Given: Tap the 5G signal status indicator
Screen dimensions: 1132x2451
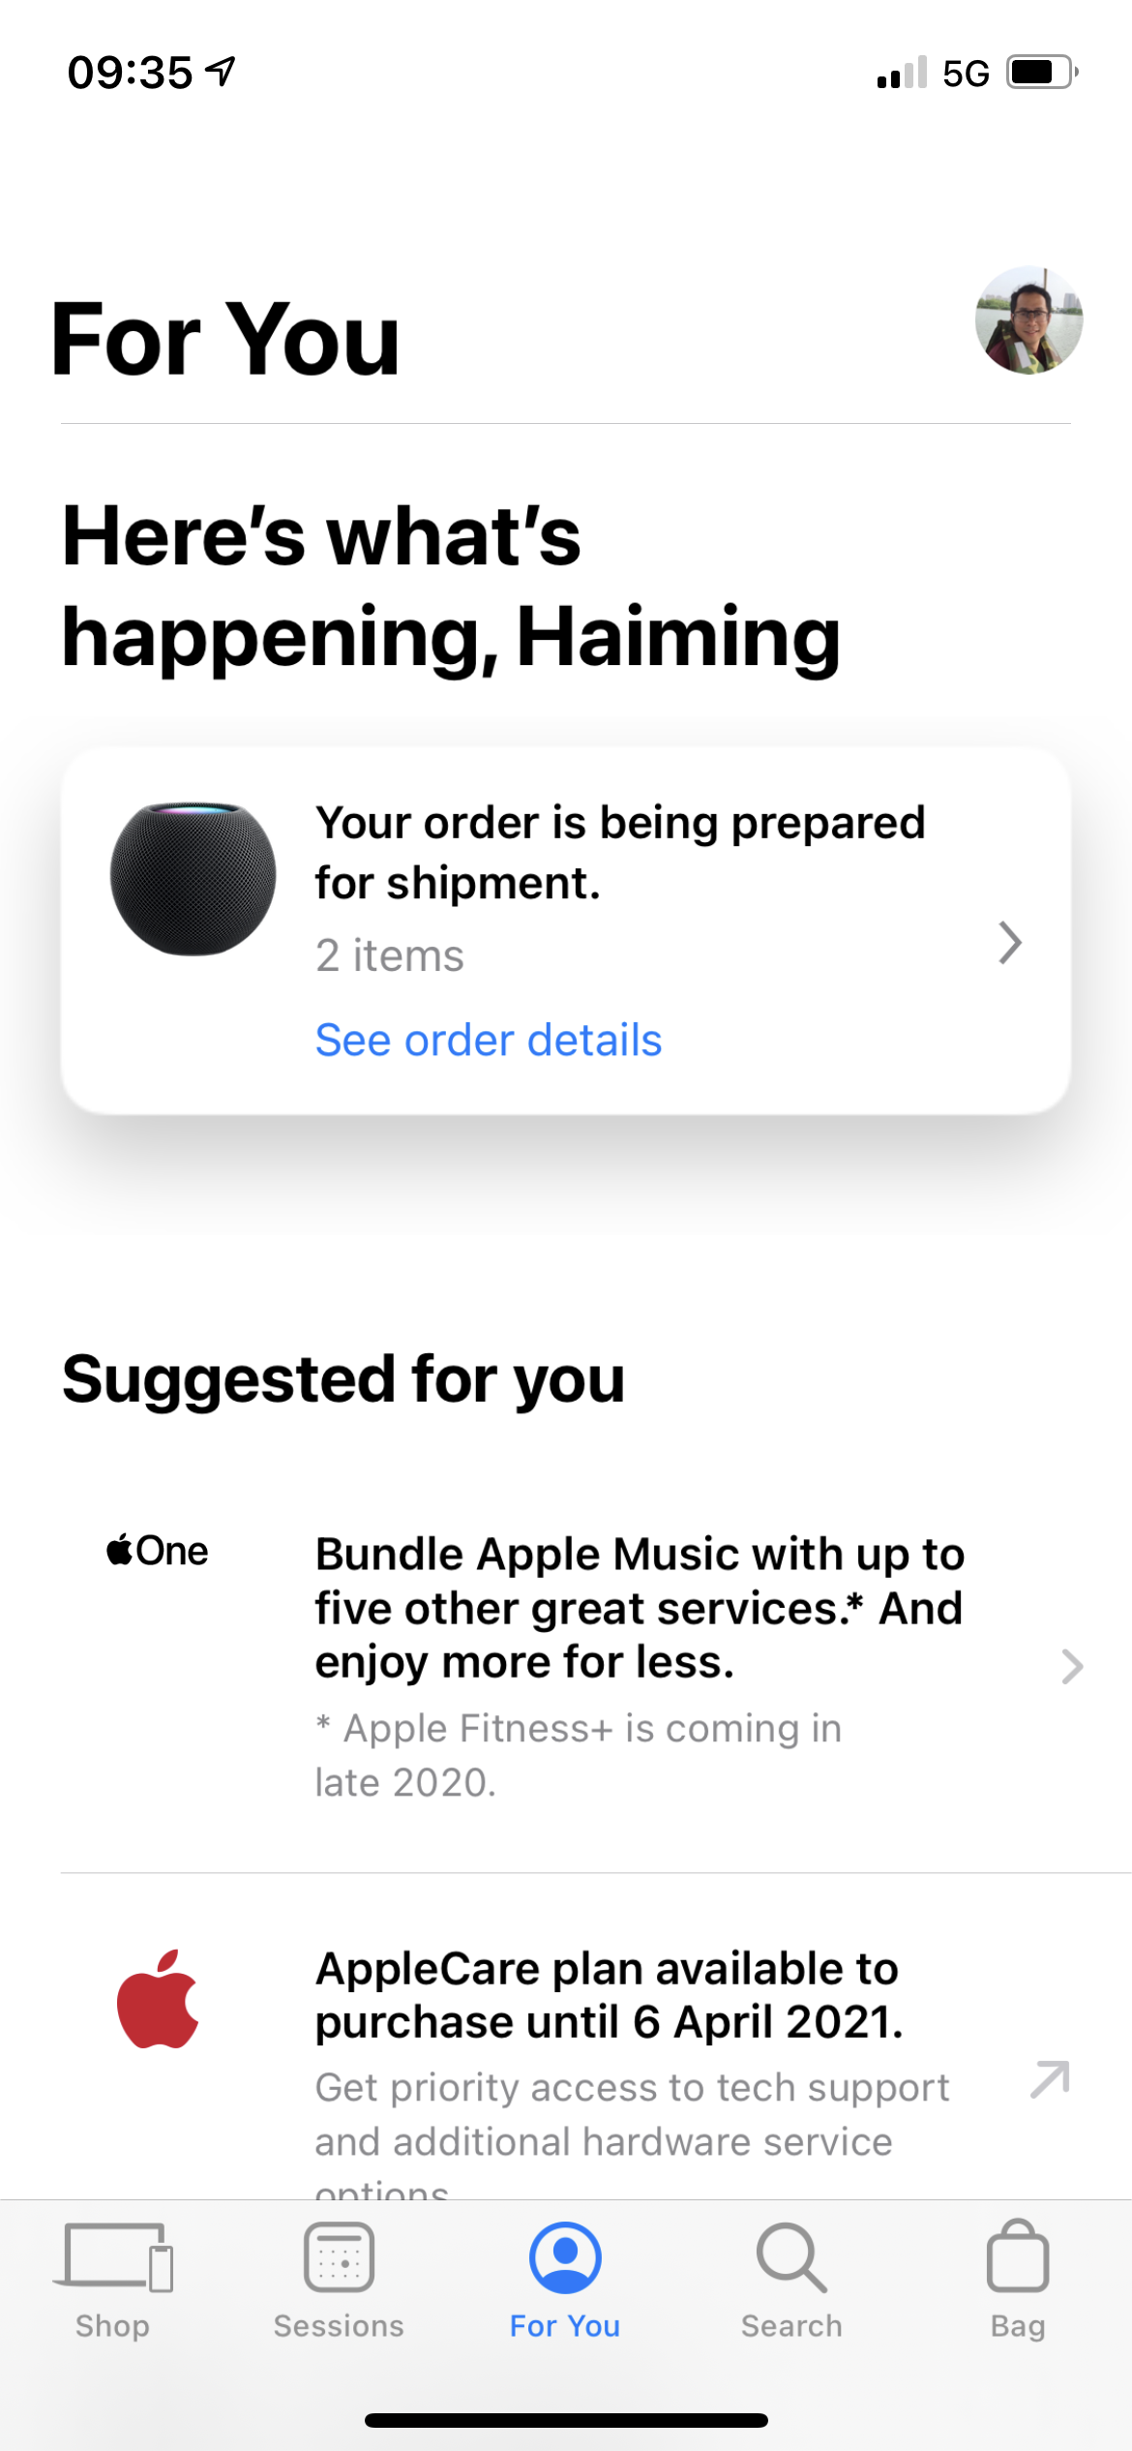Looking at the screenshot, I should click(x=966, y=74).
